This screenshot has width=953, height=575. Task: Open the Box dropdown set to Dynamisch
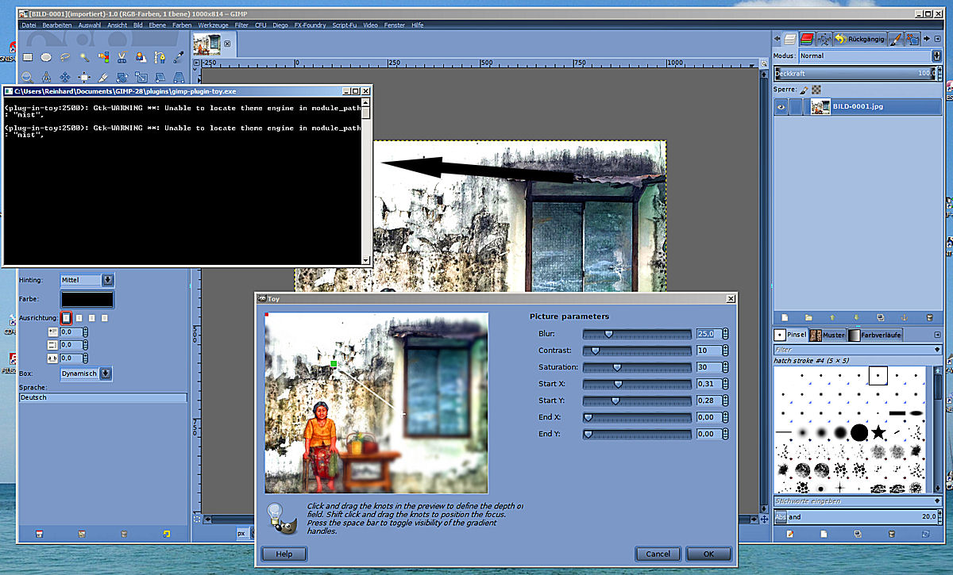tap(86, 374)
